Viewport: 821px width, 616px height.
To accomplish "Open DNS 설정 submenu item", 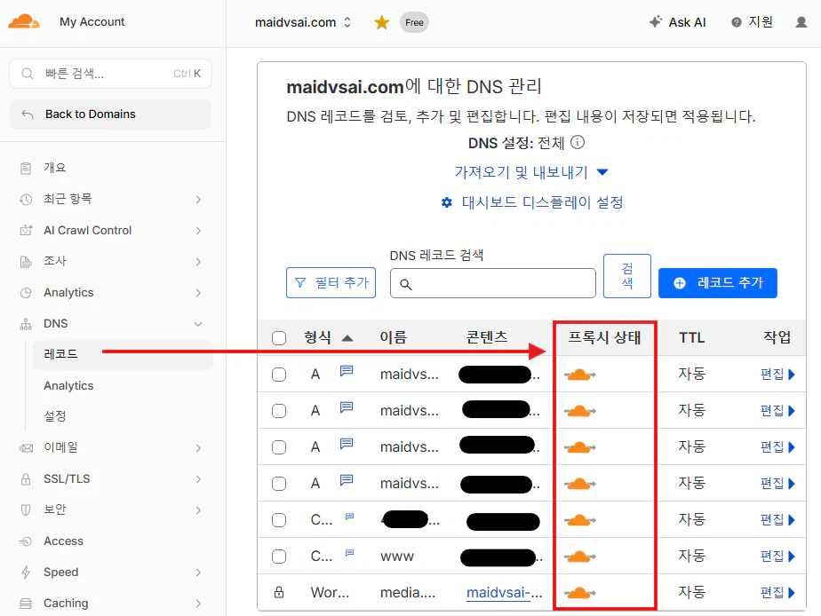I will click(x=55, y=416).
